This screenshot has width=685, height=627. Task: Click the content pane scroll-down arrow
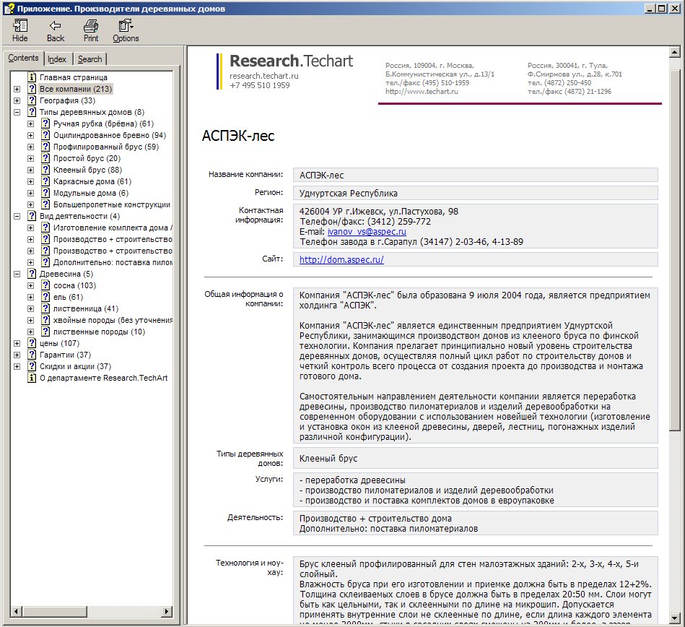(674, 618)
